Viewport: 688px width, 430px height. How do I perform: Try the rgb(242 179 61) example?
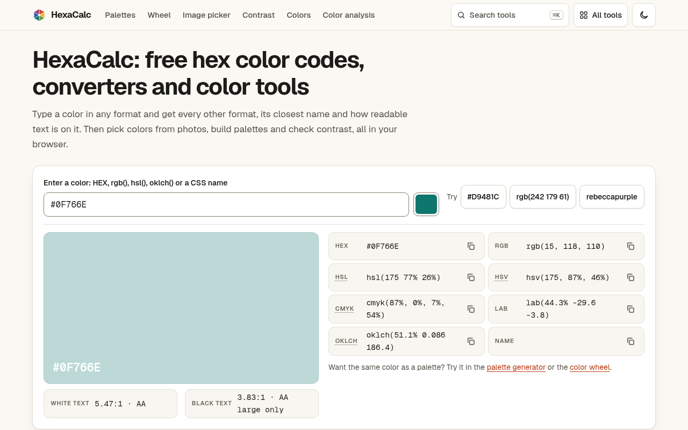click(x=543, y=197)
